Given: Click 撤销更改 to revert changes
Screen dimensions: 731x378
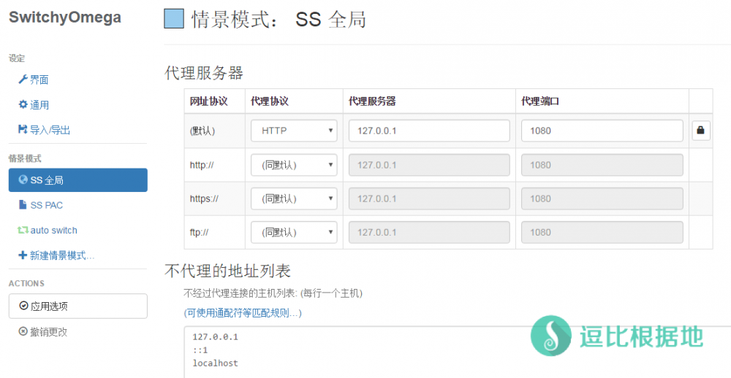Looking at the screenshot, I should (48, 332).
